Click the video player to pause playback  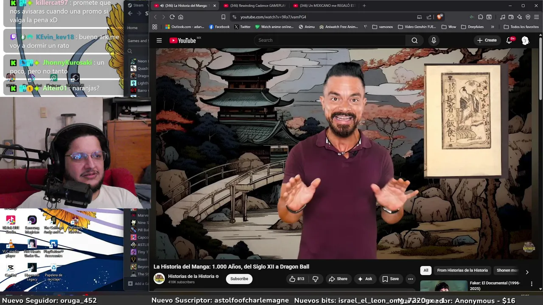click(344, 153)
